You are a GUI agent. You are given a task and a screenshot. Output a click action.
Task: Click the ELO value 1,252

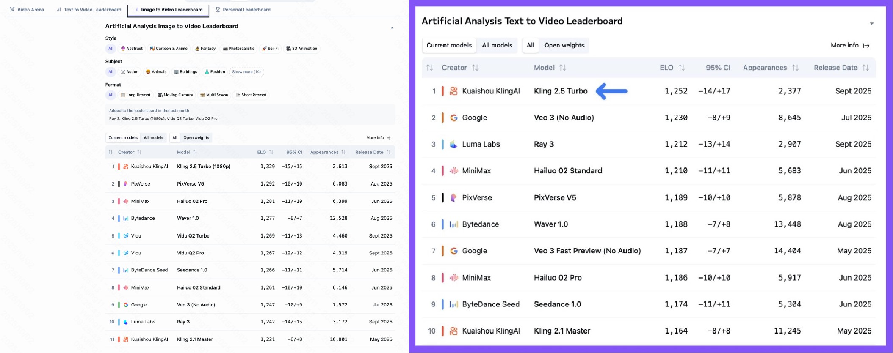click(676, 91)
